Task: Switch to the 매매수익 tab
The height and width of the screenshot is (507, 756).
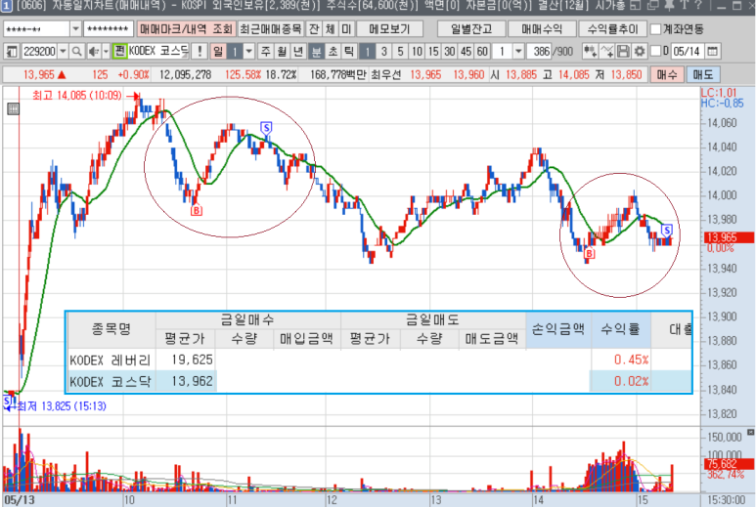Action: (x=542, y=28)
